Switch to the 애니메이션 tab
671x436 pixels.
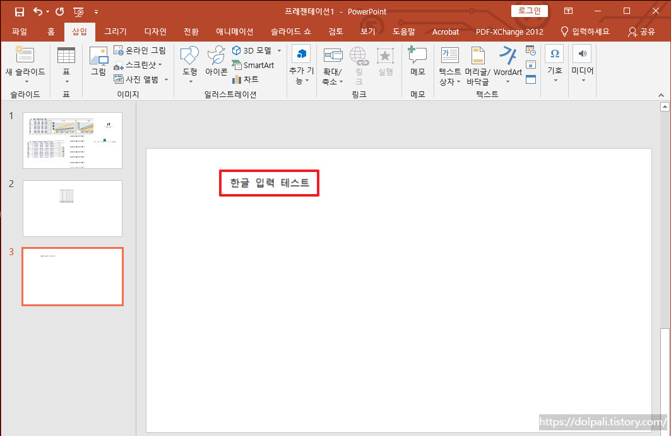pos(235,32)
